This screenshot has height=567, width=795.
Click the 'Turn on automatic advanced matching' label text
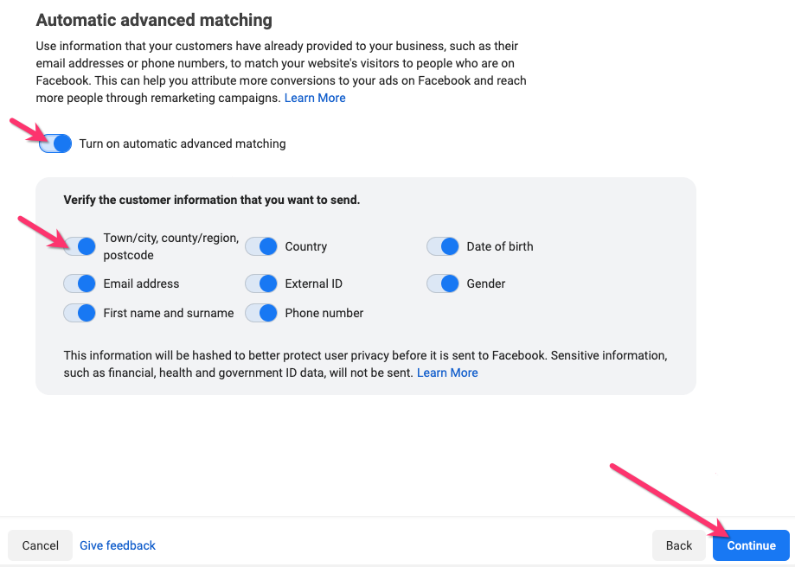182,143
